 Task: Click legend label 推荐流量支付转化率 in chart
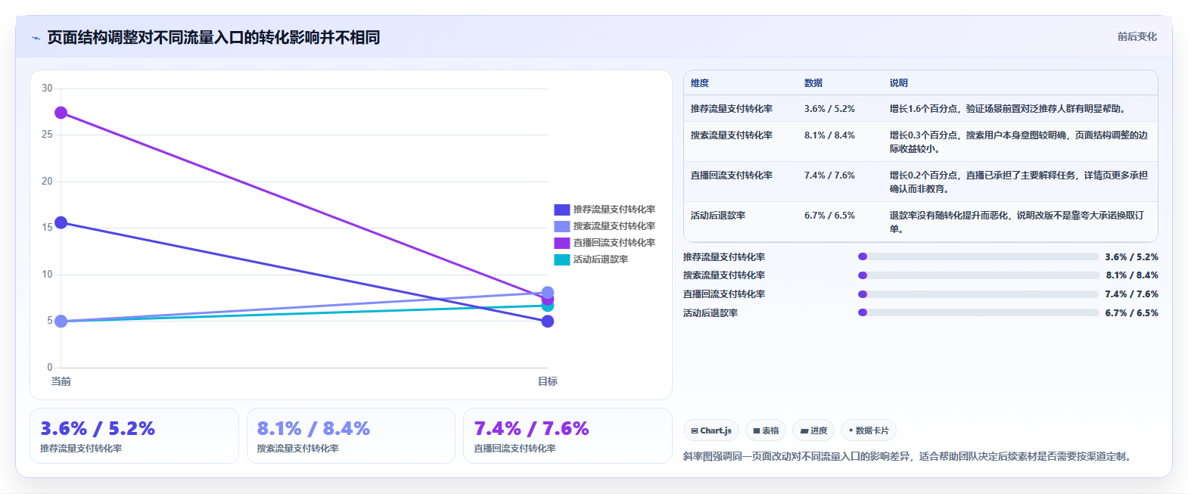614,210
